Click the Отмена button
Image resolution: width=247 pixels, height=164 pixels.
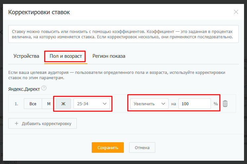tap(142, 148)
